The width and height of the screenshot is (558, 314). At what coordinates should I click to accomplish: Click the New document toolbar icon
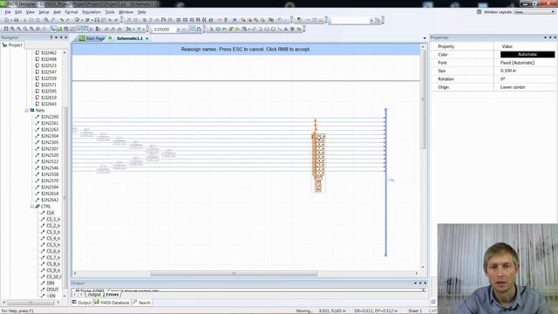(7, 20)
